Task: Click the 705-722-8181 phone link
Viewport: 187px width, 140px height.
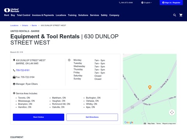Action: (23, 70)
